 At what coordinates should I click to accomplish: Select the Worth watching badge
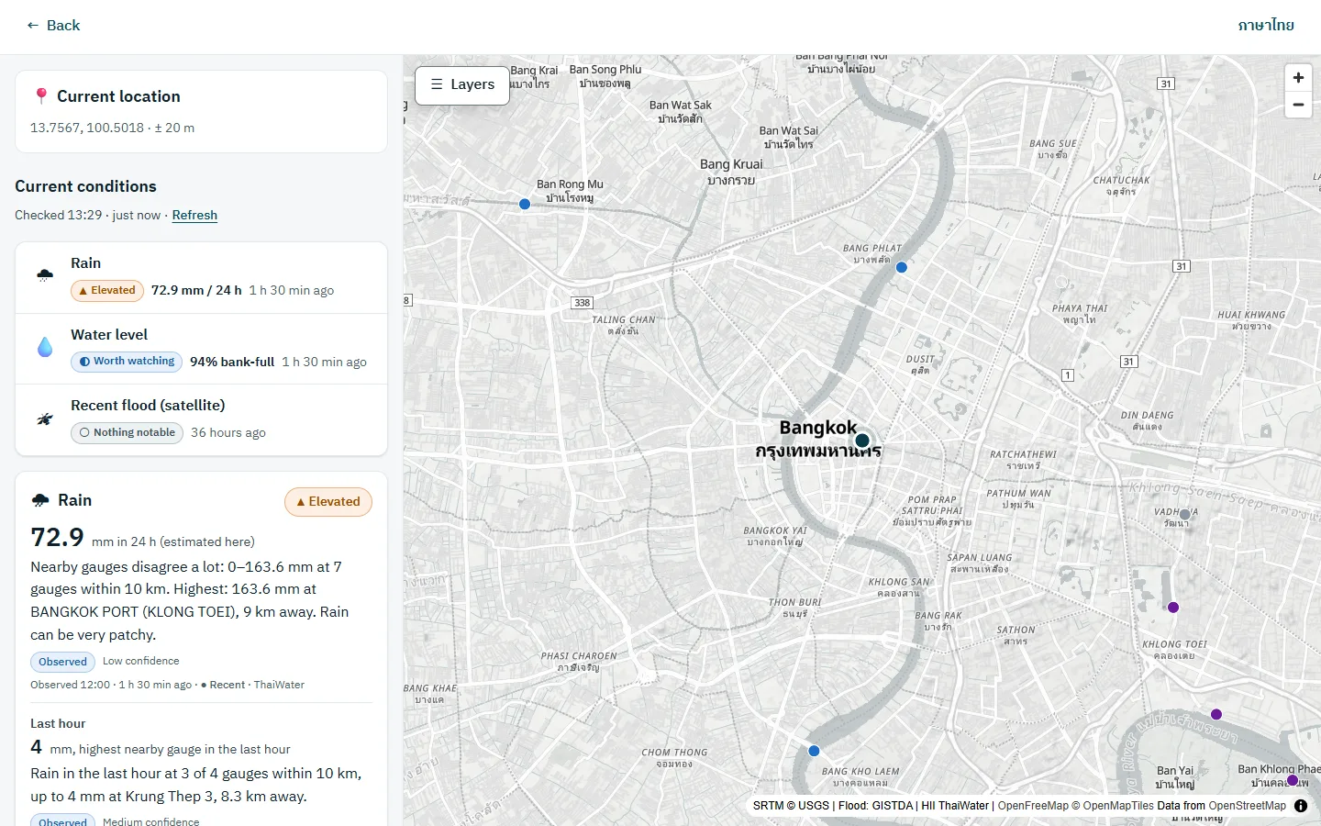point(127,362)
